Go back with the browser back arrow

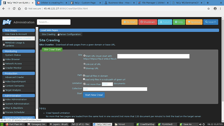[x=4, y=8]
